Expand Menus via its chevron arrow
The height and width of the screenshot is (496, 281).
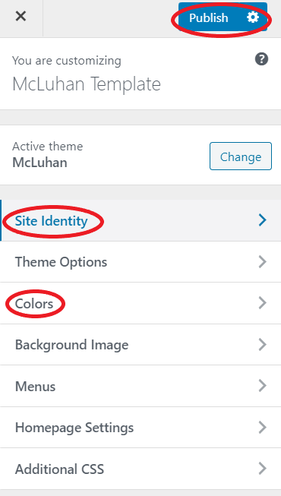tap(262, 386)
